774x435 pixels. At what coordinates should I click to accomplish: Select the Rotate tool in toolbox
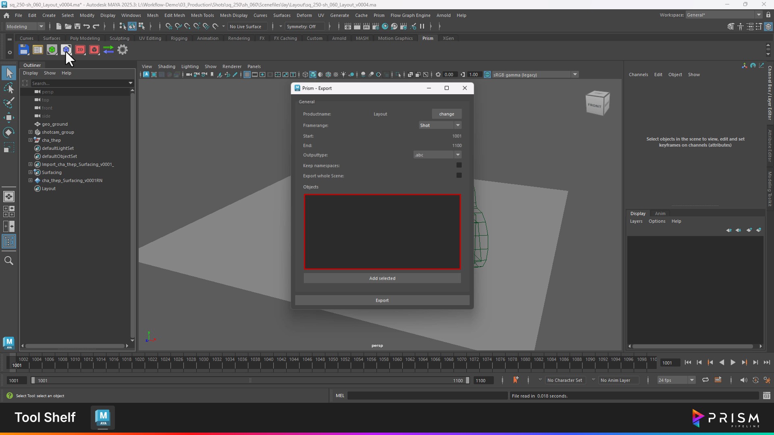[x=9, y=133]
